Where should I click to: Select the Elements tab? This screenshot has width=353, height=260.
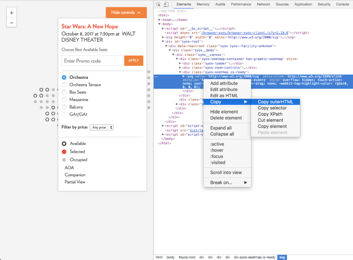[x=184, y=4]
